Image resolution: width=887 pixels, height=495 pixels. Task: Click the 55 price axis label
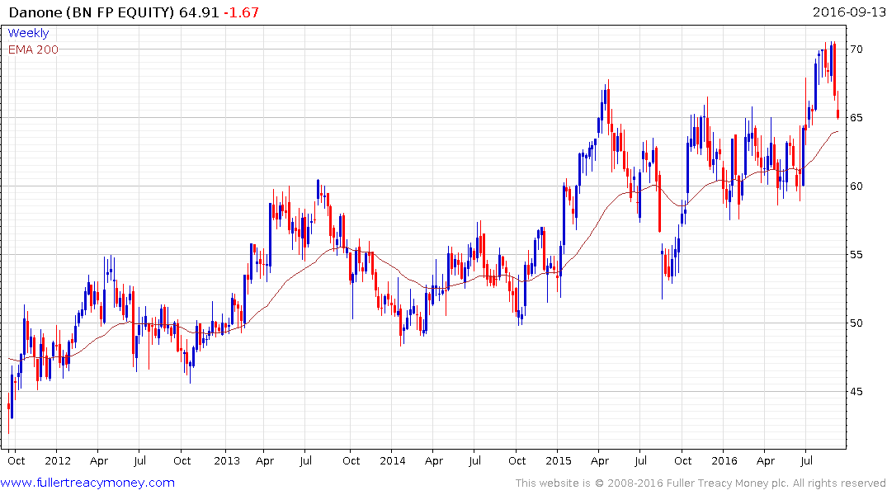coord(856,255)
